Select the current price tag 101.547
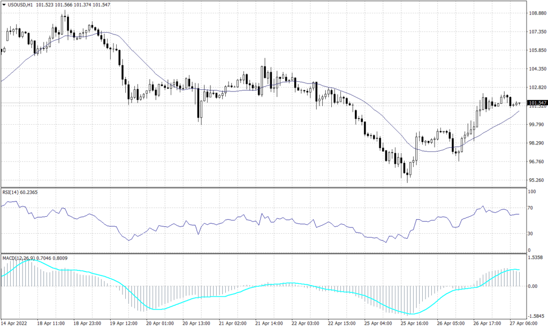The image size is (548, 328). tap(537, 103)
